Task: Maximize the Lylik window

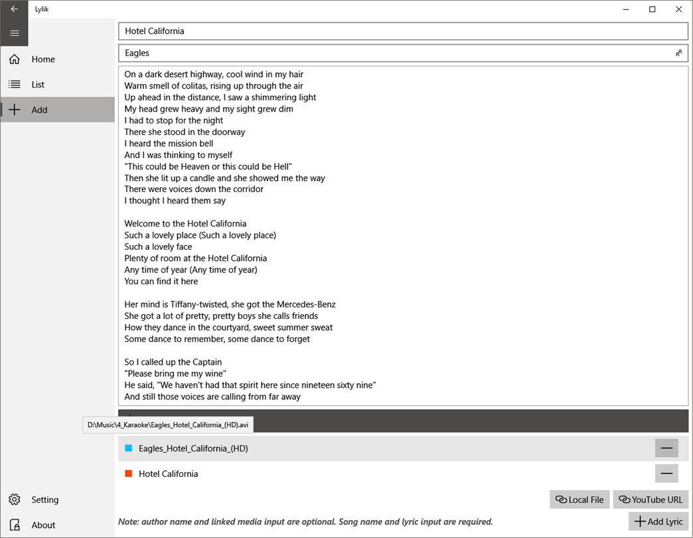Action: 653,9
